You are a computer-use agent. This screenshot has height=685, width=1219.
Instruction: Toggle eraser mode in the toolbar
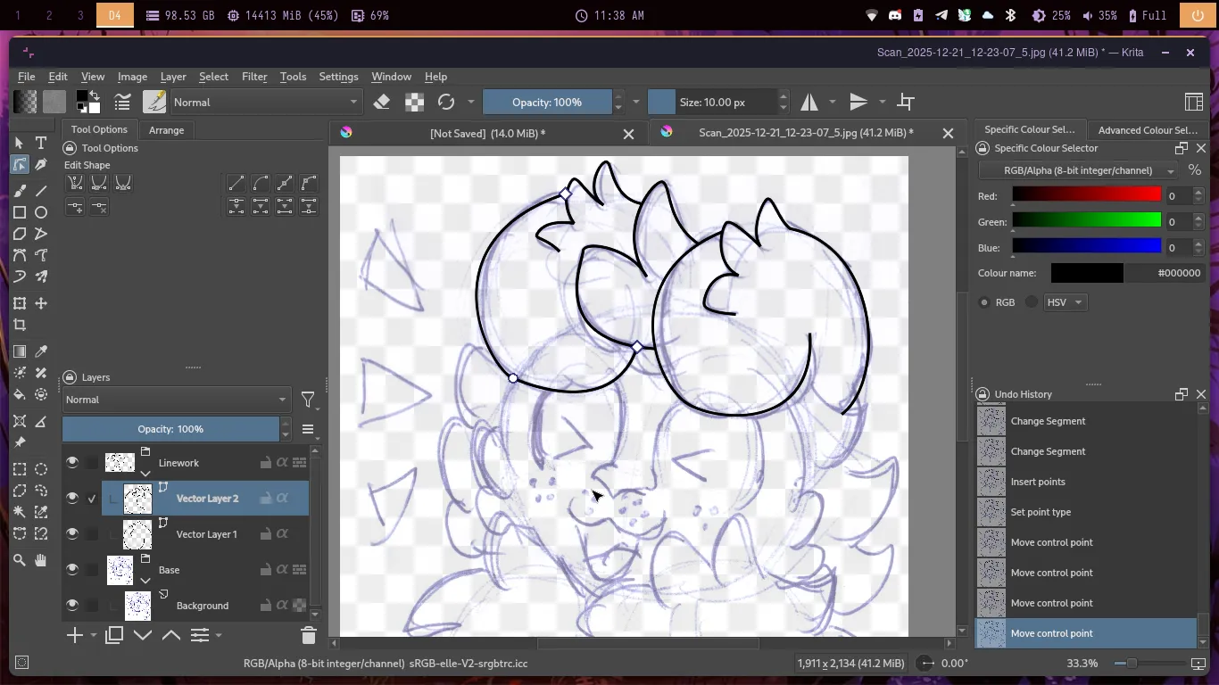point(382,102)
